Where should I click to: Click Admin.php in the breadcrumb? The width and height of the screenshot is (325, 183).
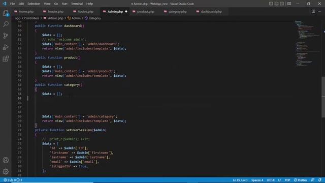[x=55, y=18]
